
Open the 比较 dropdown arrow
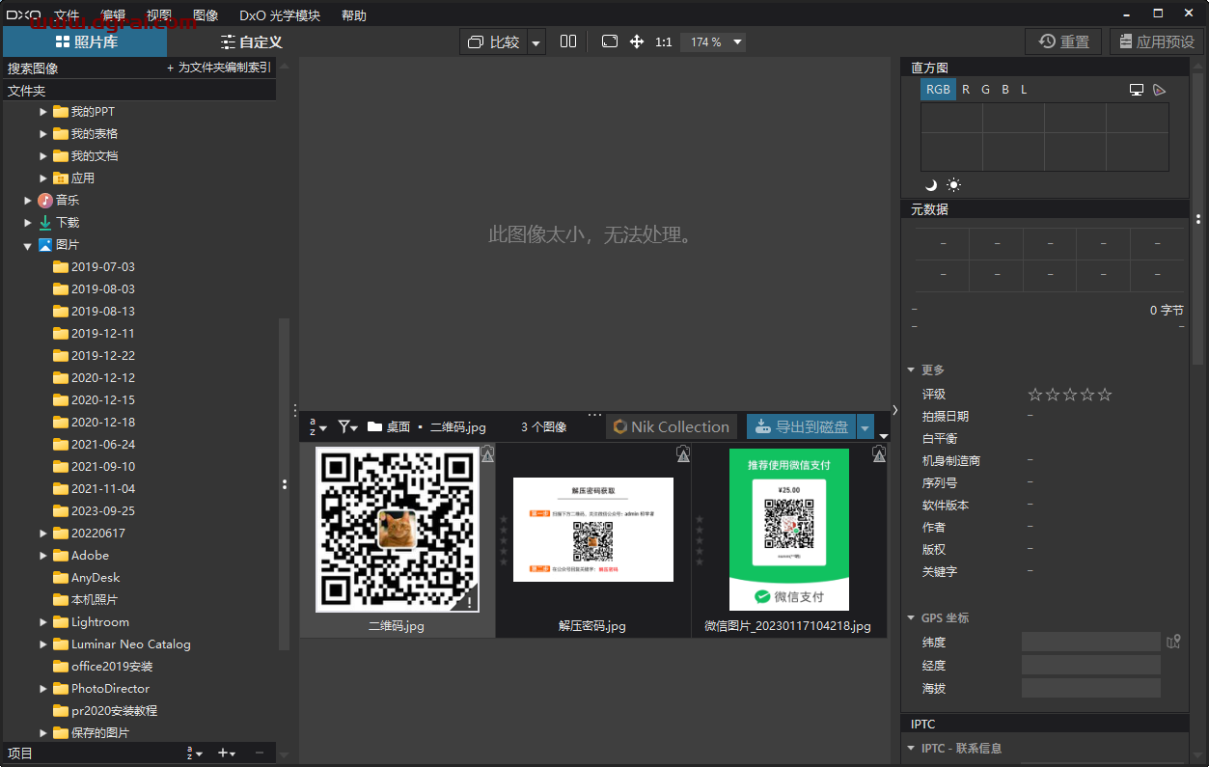click(x=536, y=42)
